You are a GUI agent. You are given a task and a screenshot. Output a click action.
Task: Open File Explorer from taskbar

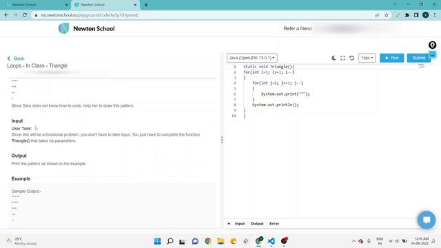(x=220, y=241)
